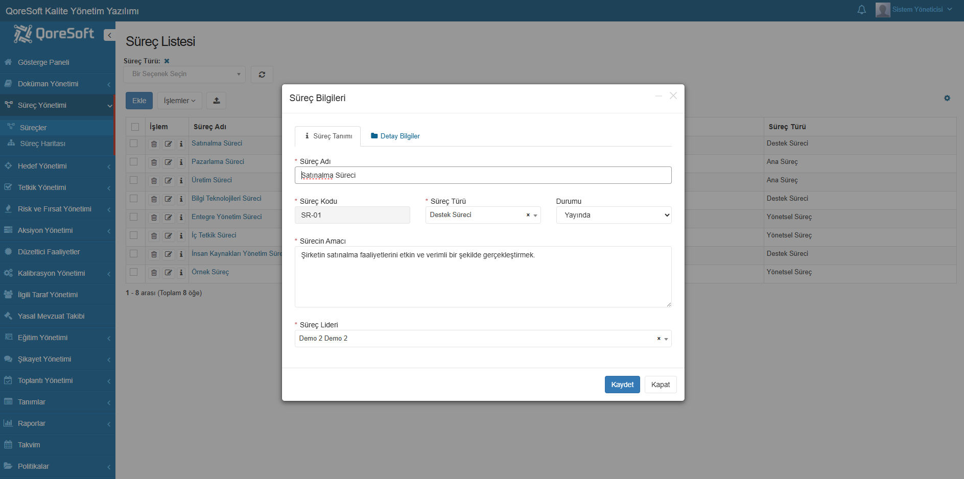Viewport: 964px width, 479px height.
Task: Switch to the Detay Bilgiler tab
Action: tap(395, 136)
